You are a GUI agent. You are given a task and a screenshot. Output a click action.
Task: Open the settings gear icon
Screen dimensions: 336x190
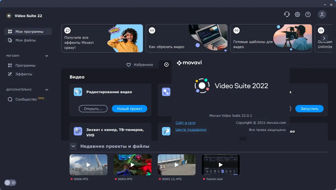coord(297,14)
